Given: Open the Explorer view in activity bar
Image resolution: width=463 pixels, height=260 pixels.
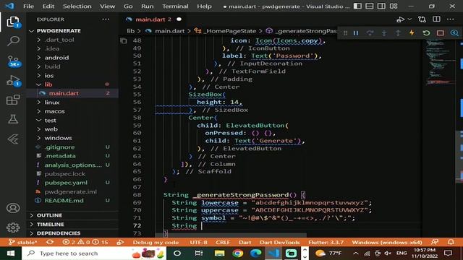Looking at the screenshot, I should tap(13, 22).
